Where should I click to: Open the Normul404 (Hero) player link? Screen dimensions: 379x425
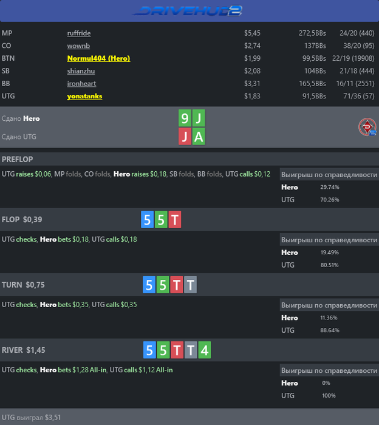(98, 58)
